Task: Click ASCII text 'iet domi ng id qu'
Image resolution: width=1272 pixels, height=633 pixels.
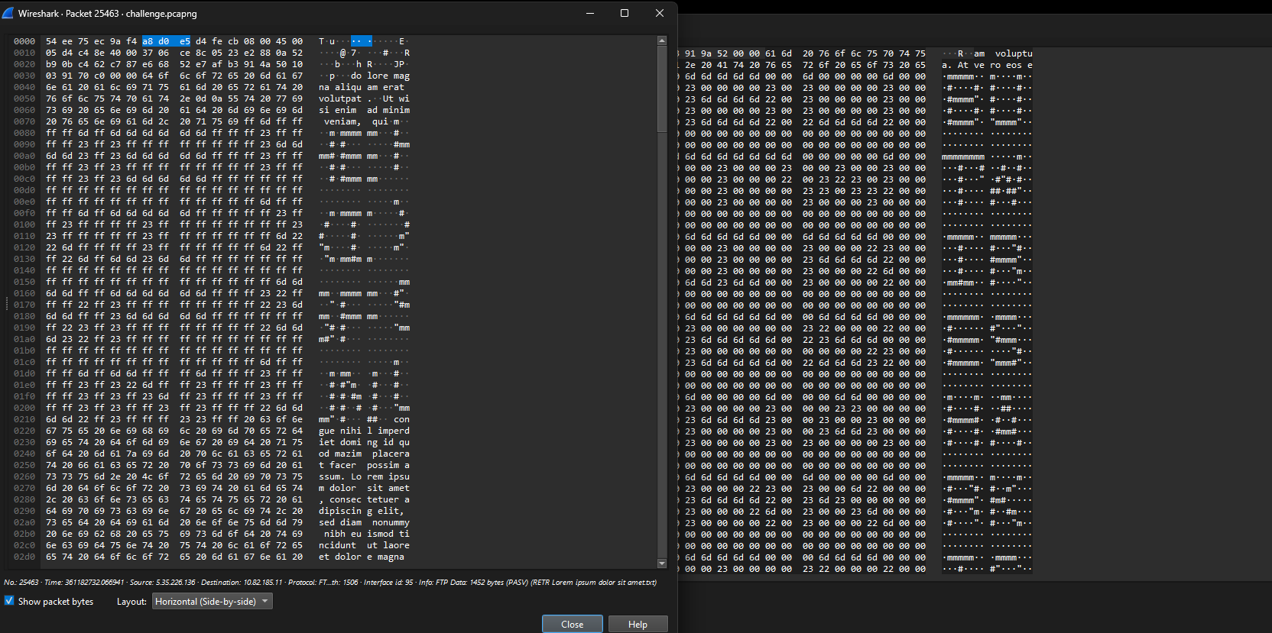Action: click(364, 442)
